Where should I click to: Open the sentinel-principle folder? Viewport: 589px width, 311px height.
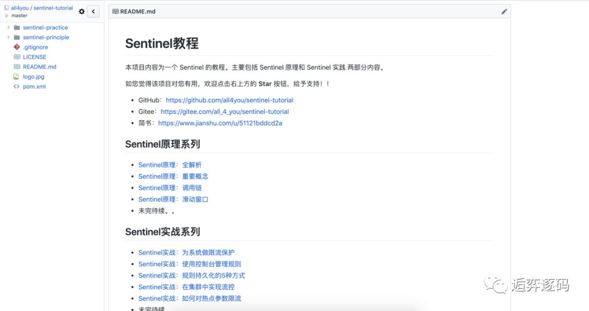(46, 37)
